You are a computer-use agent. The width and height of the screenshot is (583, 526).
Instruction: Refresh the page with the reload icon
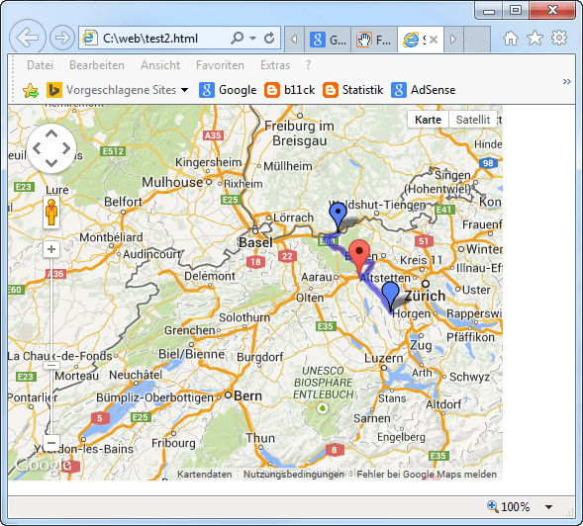click(x=269, y=38)
